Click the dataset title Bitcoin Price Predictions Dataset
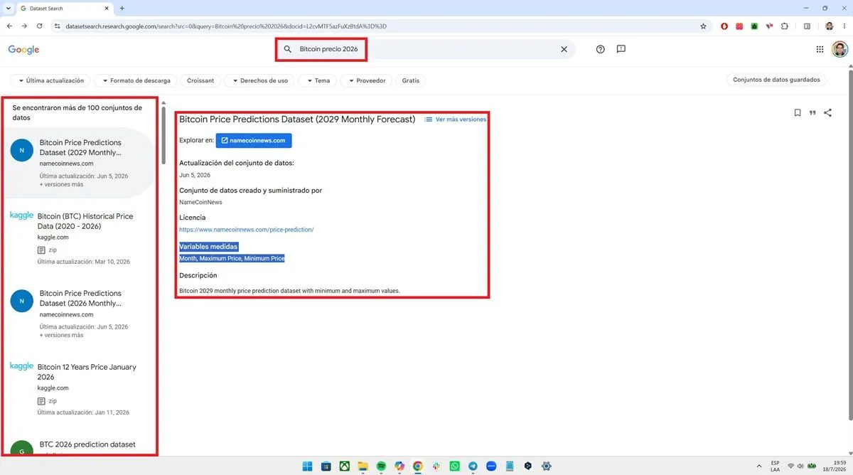Viewport: 853px width, 475px height. coord(297,119)
